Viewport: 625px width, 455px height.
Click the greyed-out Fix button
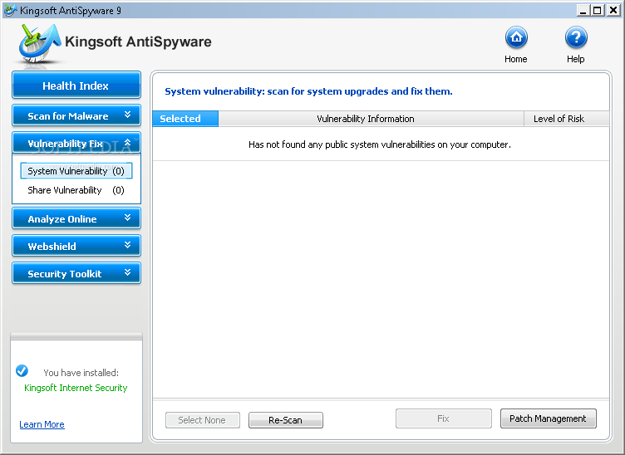coord(443,418)
